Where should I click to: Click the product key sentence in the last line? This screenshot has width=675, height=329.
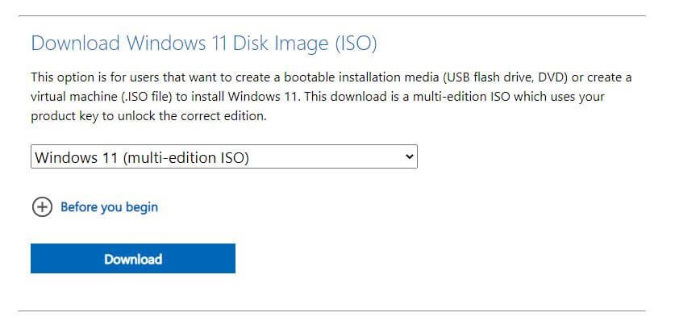(153, 116)
